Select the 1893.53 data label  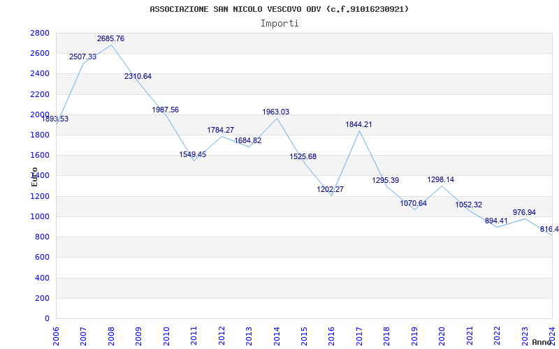pos(55,119)
